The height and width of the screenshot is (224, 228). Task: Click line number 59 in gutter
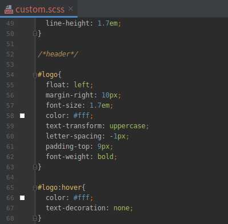[x=10, y=126]
